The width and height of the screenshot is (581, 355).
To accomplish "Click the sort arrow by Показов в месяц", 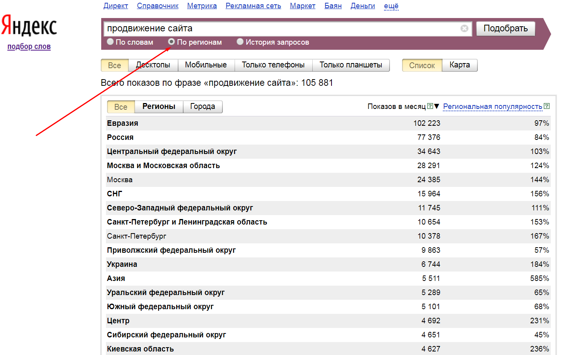I will [437, 106].
